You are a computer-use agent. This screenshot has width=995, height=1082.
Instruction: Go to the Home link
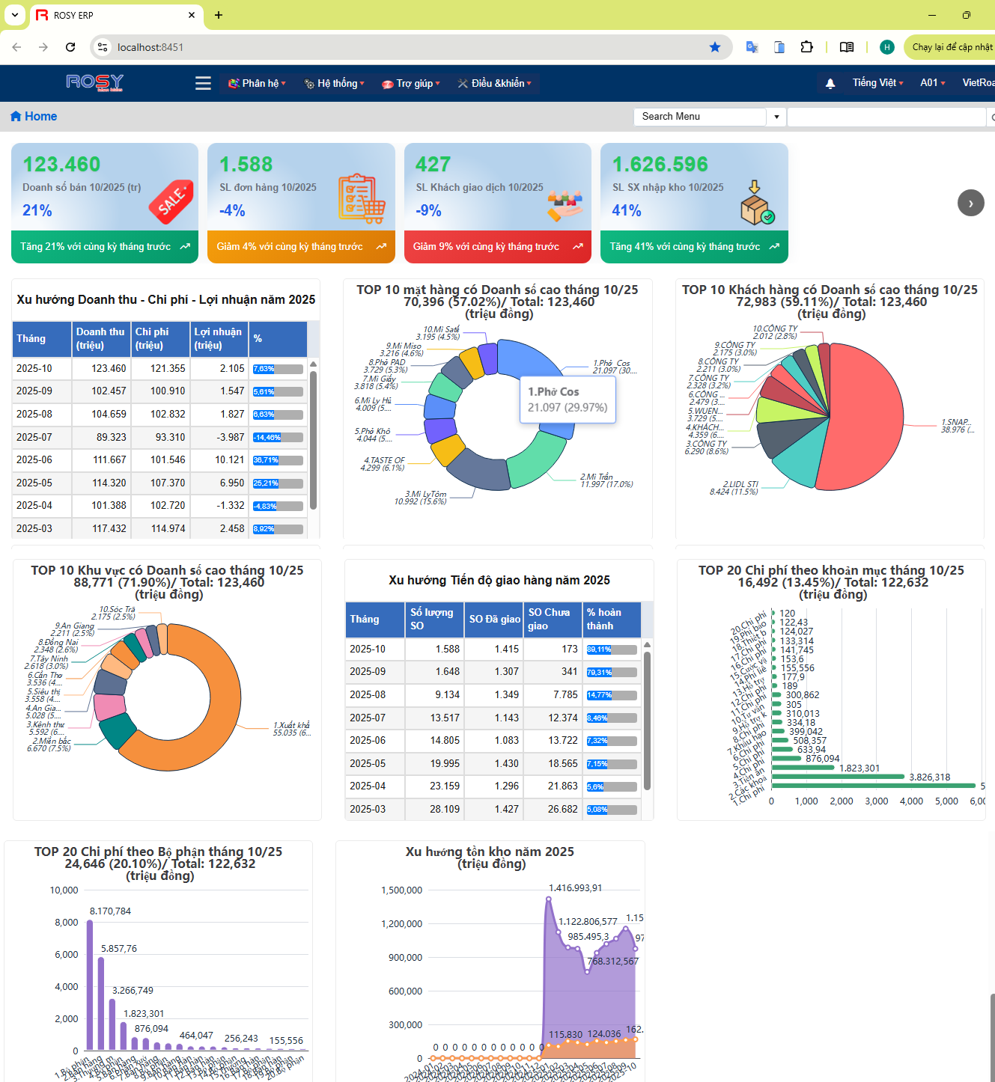[x=34, y=116]
